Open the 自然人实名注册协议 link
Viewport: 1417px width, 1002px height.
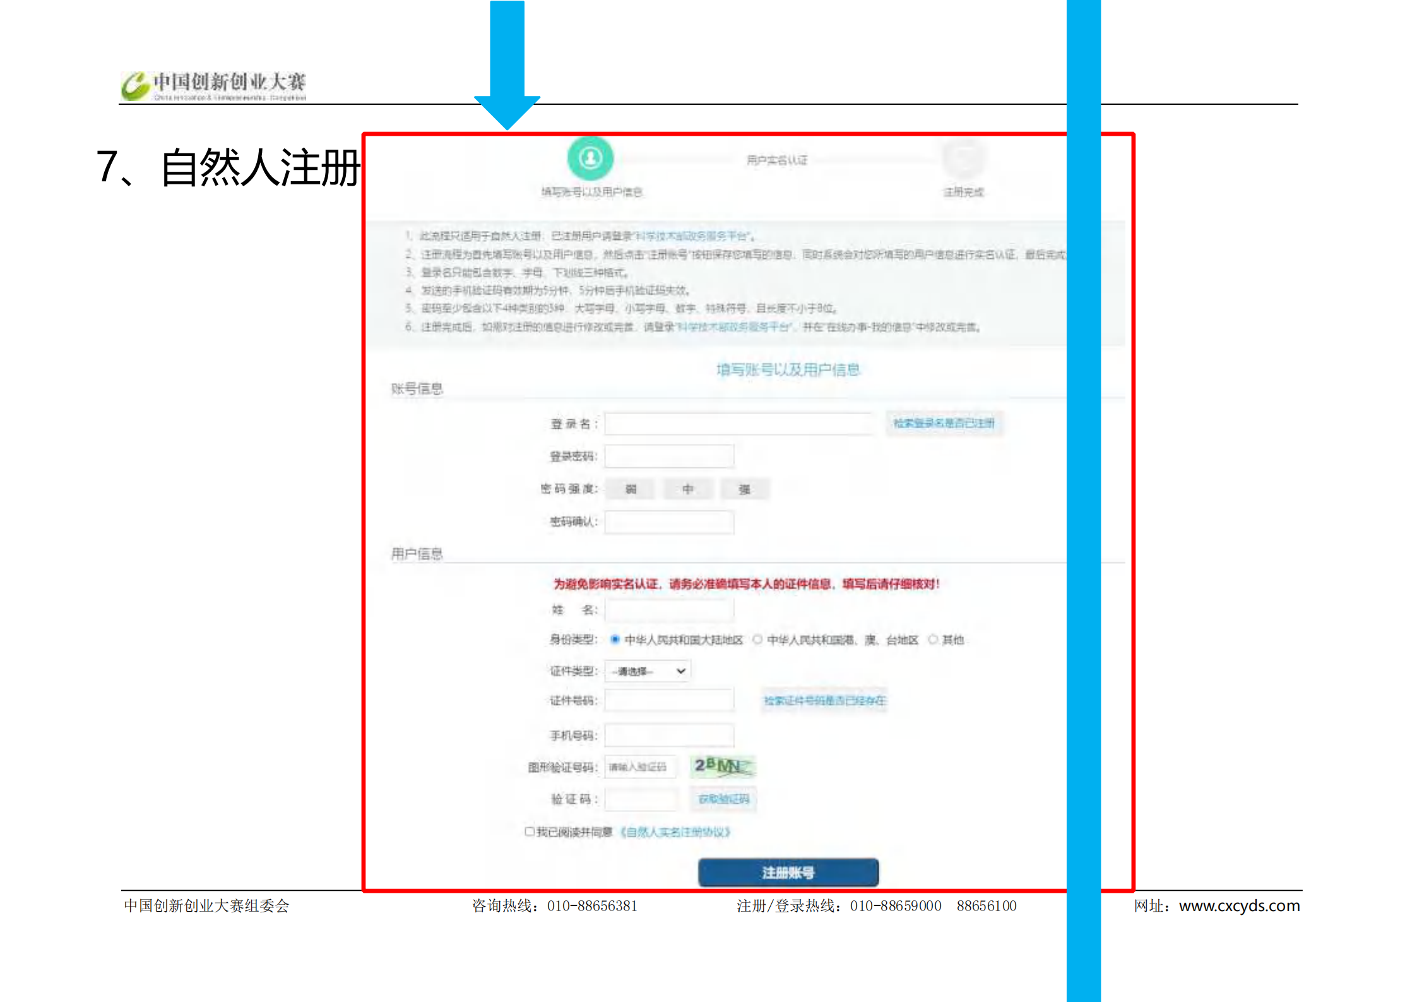click(x=675, y=832)
